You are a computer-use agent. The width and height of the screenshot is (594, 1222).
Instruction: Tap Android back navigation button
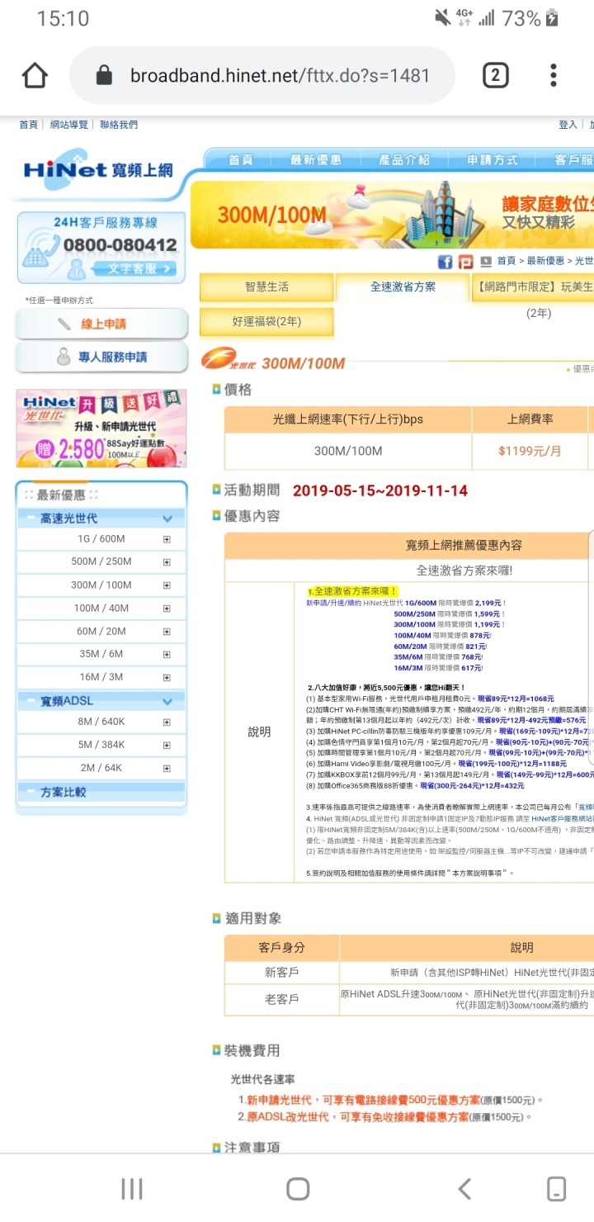[x=464, y=1189]
